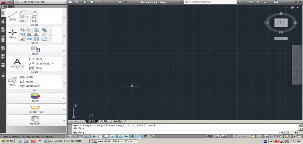
Task: Click the Edit Attributes (编辑属性) button
Action: 31,86
